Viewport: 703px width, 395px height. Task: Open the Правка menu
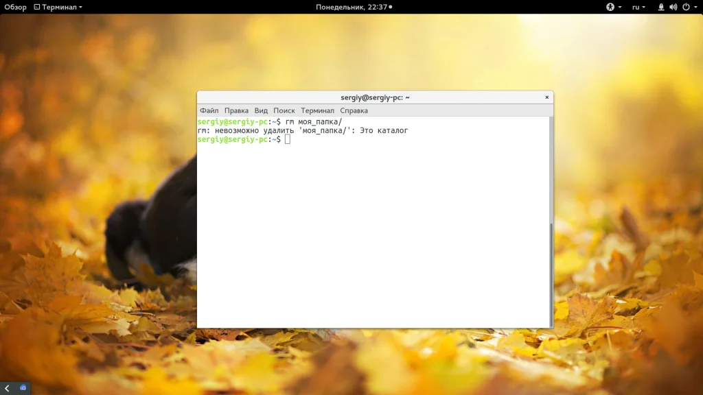point(236,110)
